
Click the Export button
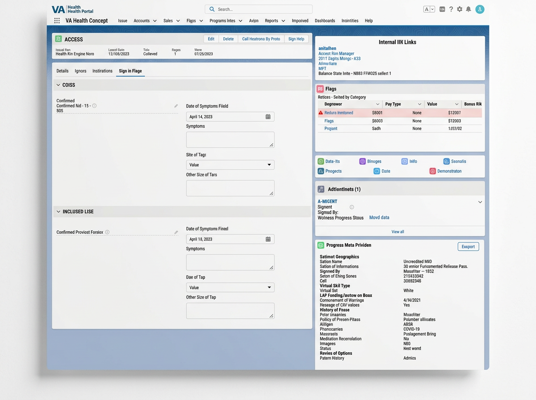point(468,246)
